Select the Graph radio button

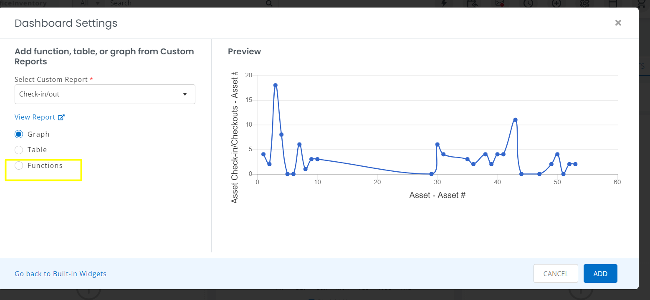[x=19, y=134]
